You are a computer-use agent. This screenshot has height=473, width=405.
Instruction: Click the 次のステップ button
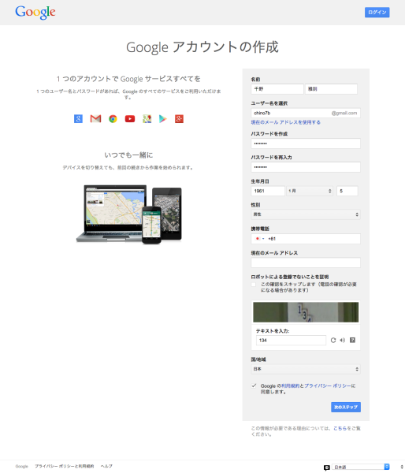pos(346,407)
